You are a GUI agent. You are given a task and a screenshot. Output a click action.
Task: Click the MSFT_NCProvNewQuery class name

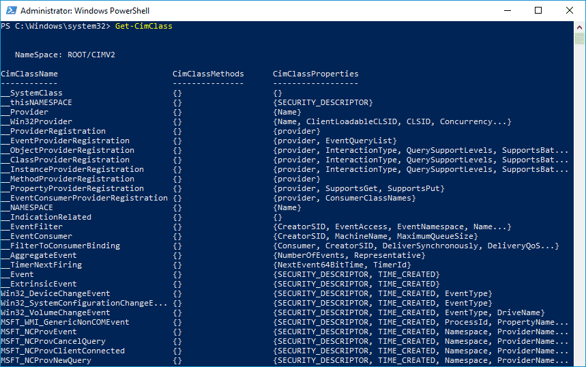tap(46, 360)
